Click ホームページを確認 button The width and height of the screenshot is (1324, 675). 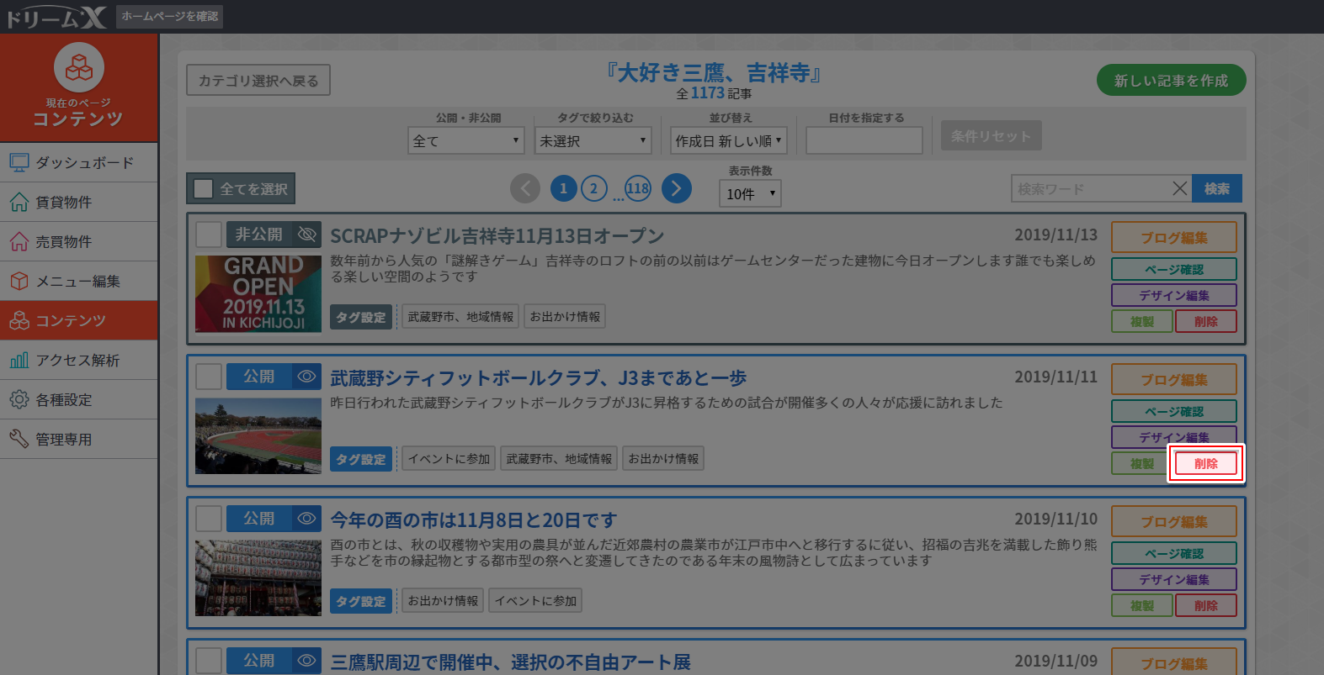click(x=170, y=17)
